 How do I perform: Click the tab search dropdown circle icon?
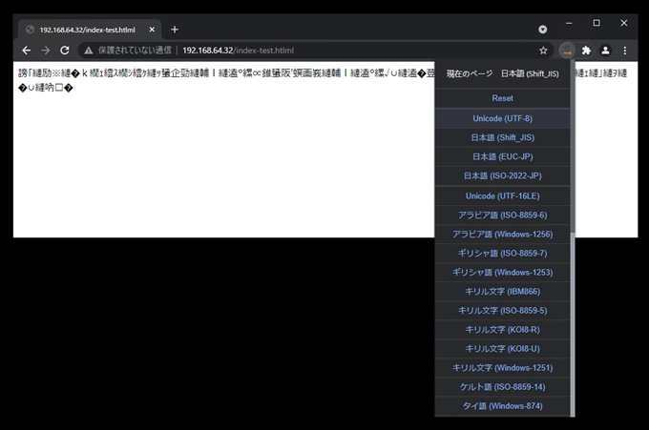tap(543, 30)
